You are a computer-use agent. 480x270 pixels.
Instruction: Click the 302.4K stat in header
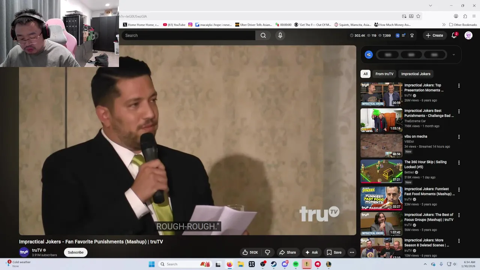(x=357, y=35)
